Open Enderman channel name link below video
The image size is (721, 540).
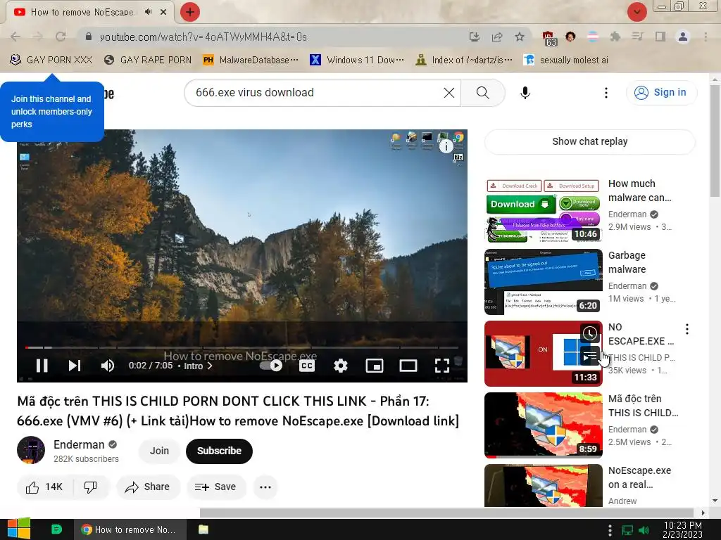(79, 444)
